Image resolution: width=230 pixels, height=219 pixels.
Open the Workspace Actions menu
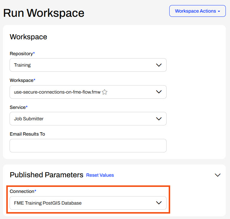pyautogui.click(x=197, y=11)
